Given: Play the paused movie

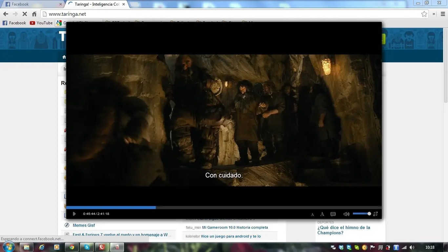Looking at the screenshot, I should click(74, 214).
